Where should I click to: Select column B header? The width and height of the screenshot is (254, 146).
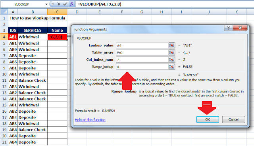point(33,12)
